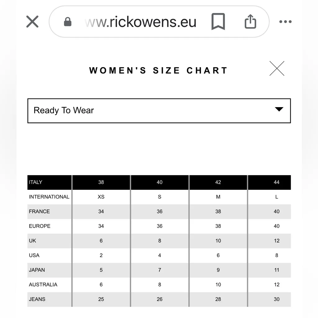Select size M in the INTERNATIONAL row
Viewport: 318px width, 318px height.
[218, 197]
